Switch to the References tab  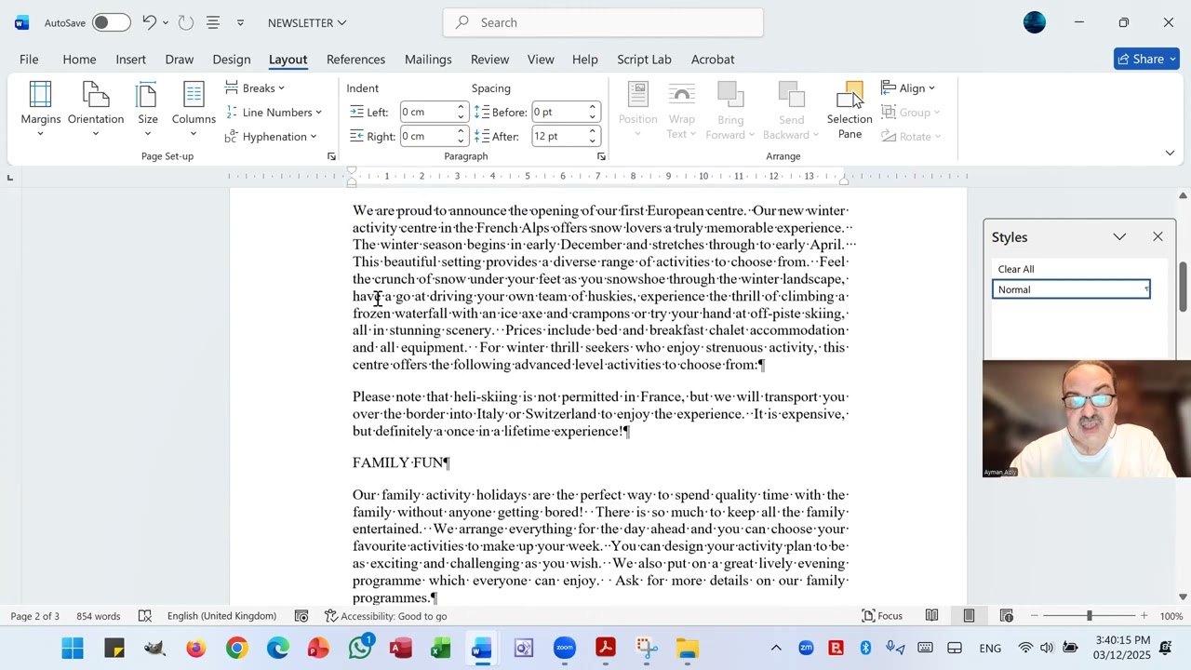pos(355,60)
